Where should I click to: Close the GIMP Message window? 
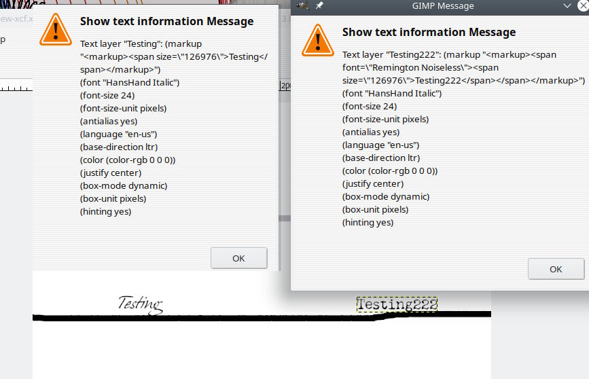[x=584, y=5]
